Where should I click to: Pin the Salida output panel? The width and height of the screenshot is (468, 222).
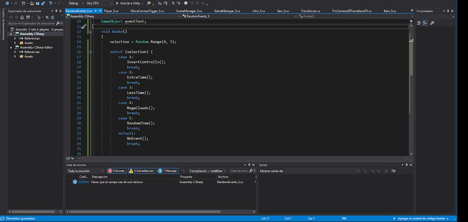[x=406, y=165]
